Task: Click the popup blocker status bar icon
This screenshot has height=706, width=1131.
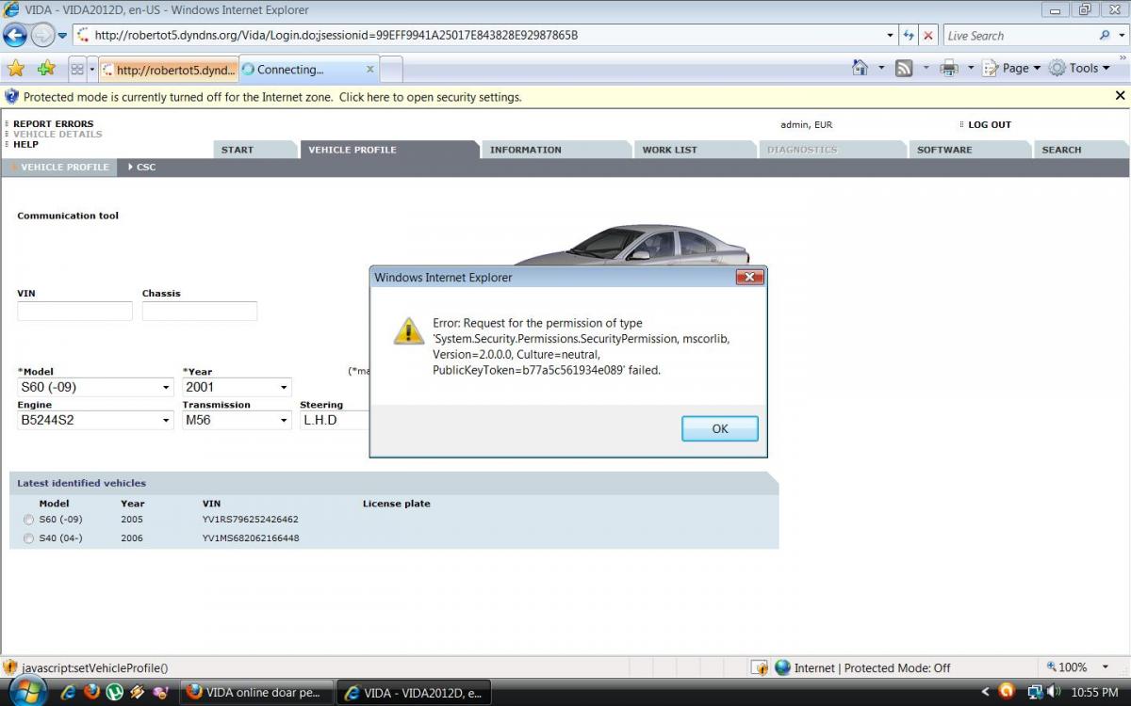Action: [x=760, y=667]
